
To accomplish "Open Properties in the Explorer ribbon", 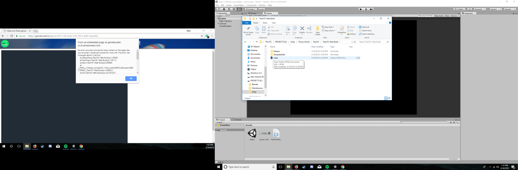I will (x=342, y=30).
